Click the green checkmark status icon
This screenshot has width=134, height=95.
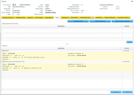(13, 5)
